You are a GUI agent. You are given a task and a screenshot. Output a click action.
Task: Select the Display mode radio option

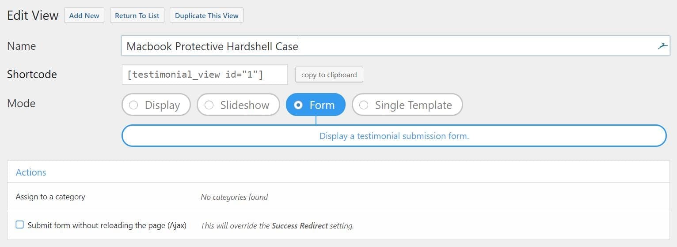pyautogui.click(x=156, y=105)
